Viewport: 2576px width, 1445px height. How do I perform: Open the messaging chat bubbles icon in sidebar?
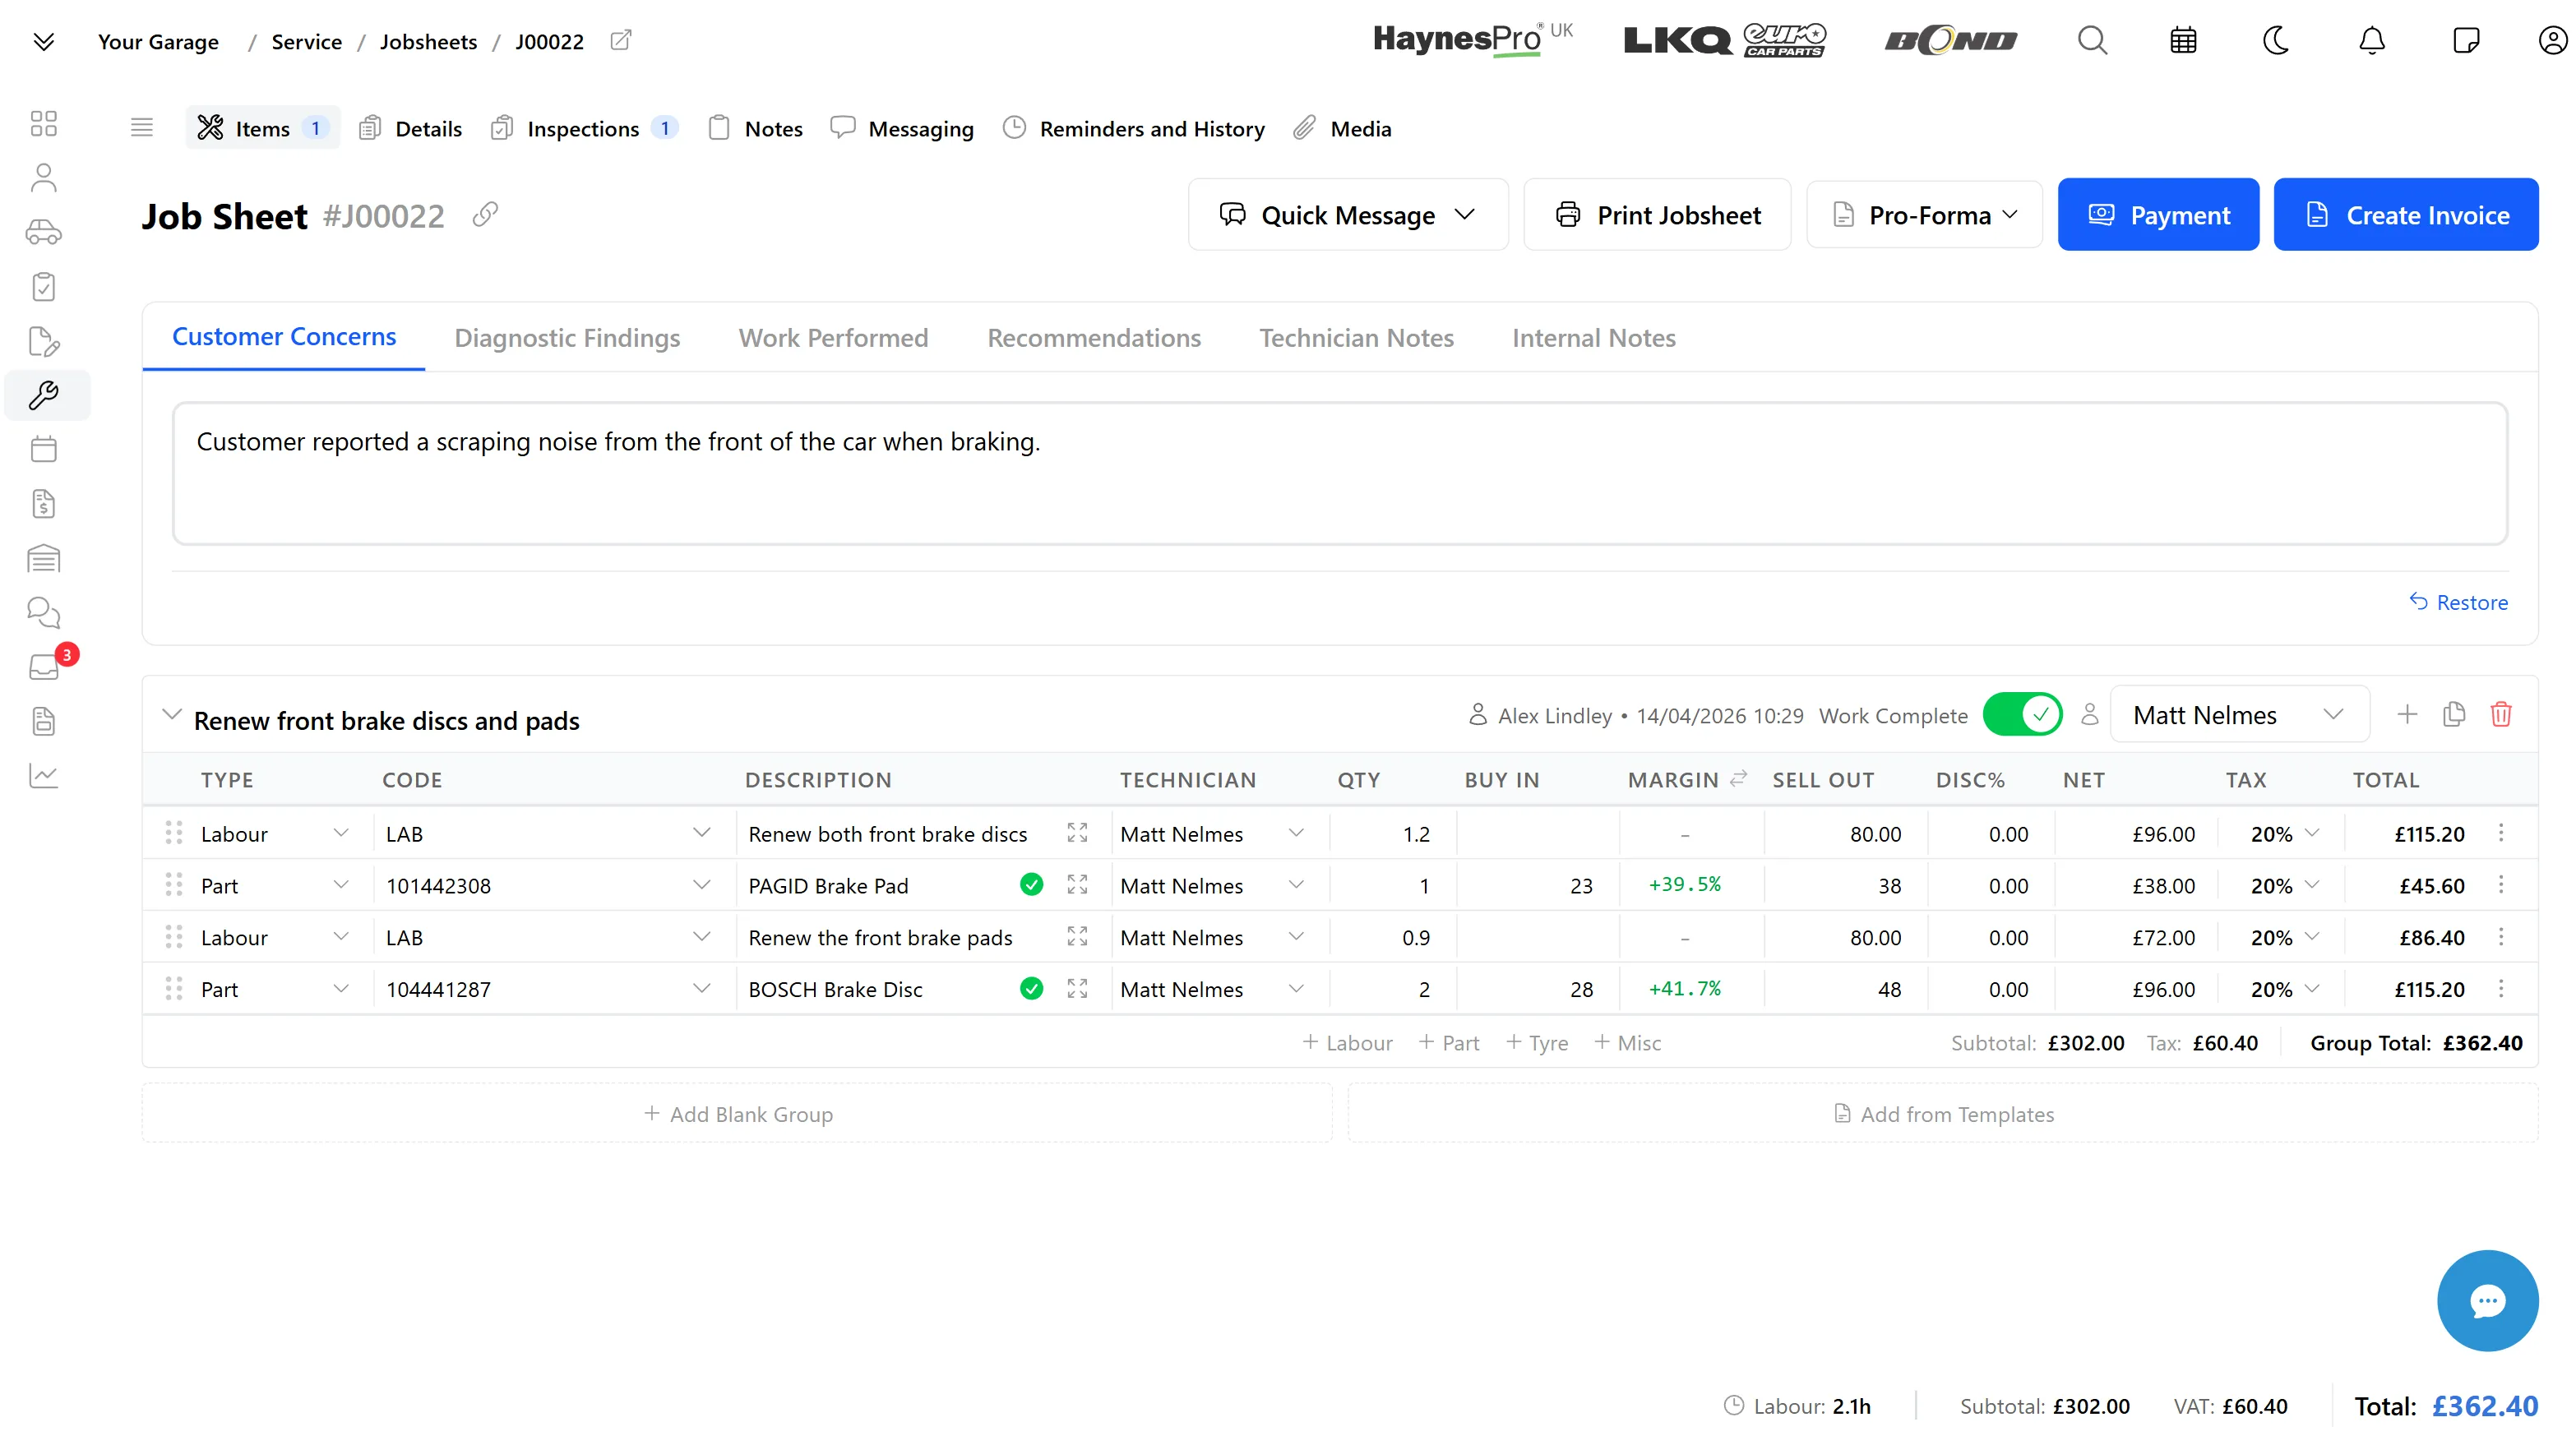pos(44,612)
